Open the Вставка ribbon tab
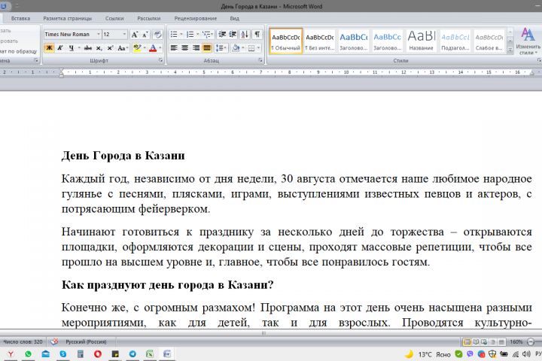Screen dimensions: 542x361 pos(21,18)
